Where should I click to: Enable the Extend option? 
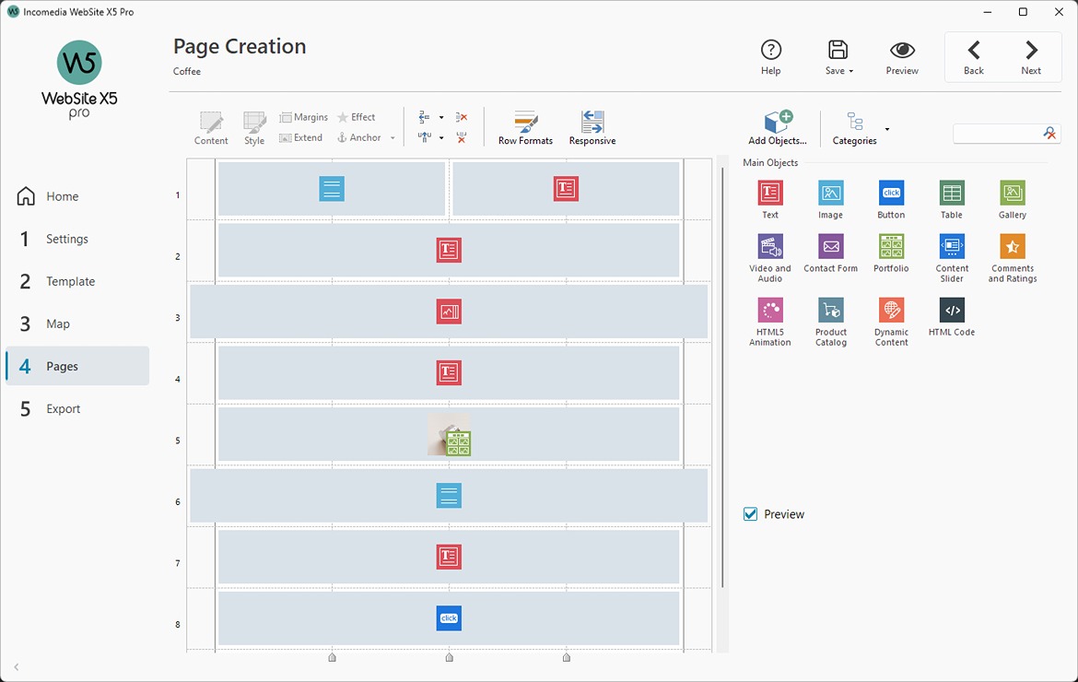[x=300, y=137]
